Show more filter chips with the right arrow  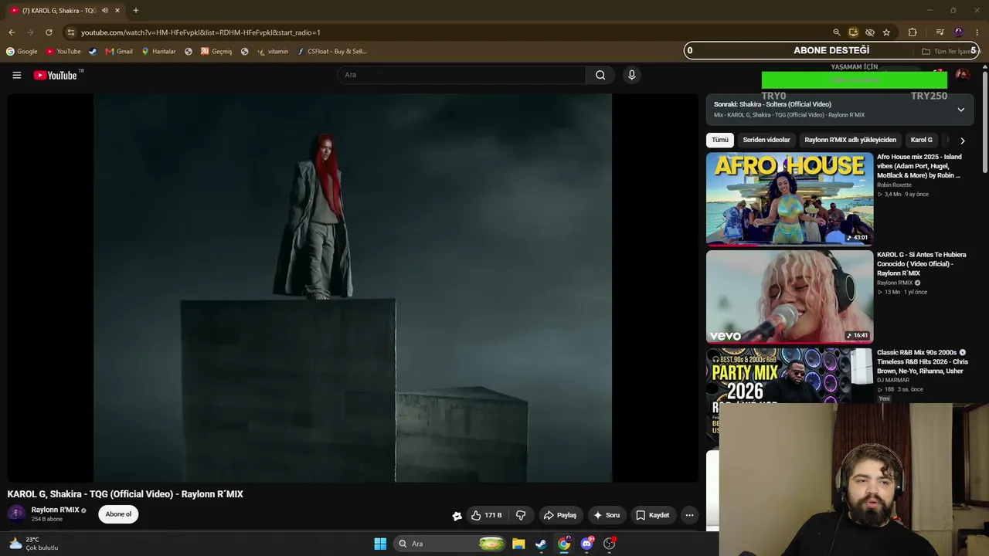(x=962, y=141)
